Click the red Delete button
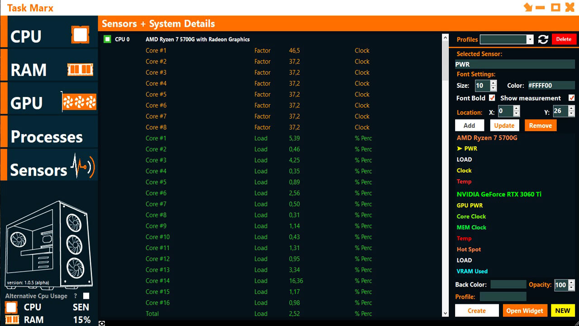 point(564,39)
